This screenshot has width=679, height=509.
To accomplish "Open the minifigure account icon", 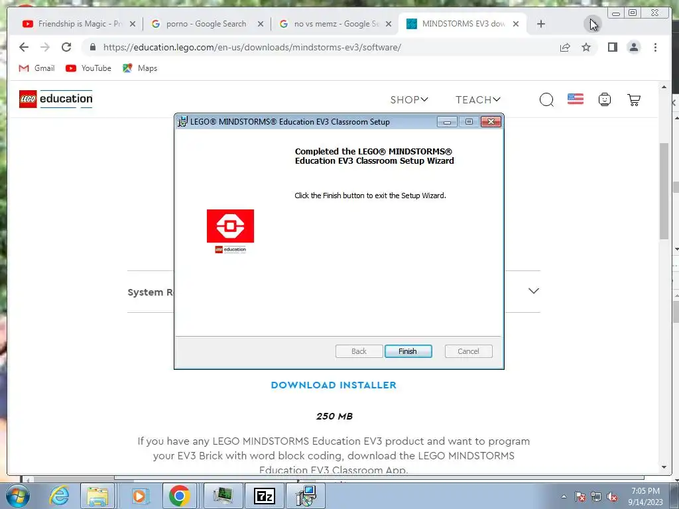I will coord(605,100).
